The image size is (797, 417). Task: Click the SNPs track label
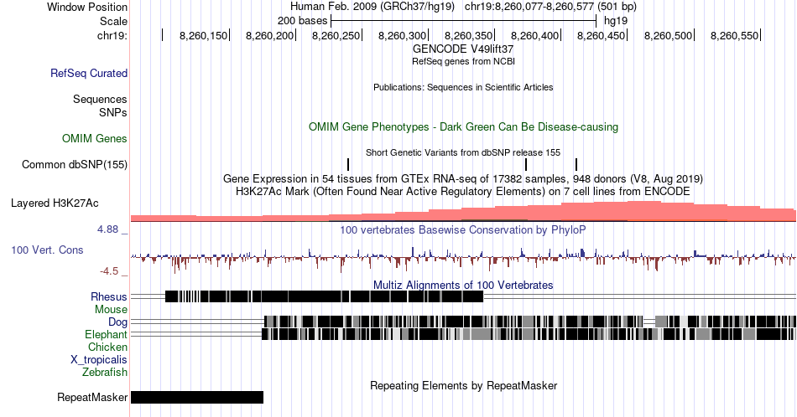pyautogui.click(x=113, y=112)
